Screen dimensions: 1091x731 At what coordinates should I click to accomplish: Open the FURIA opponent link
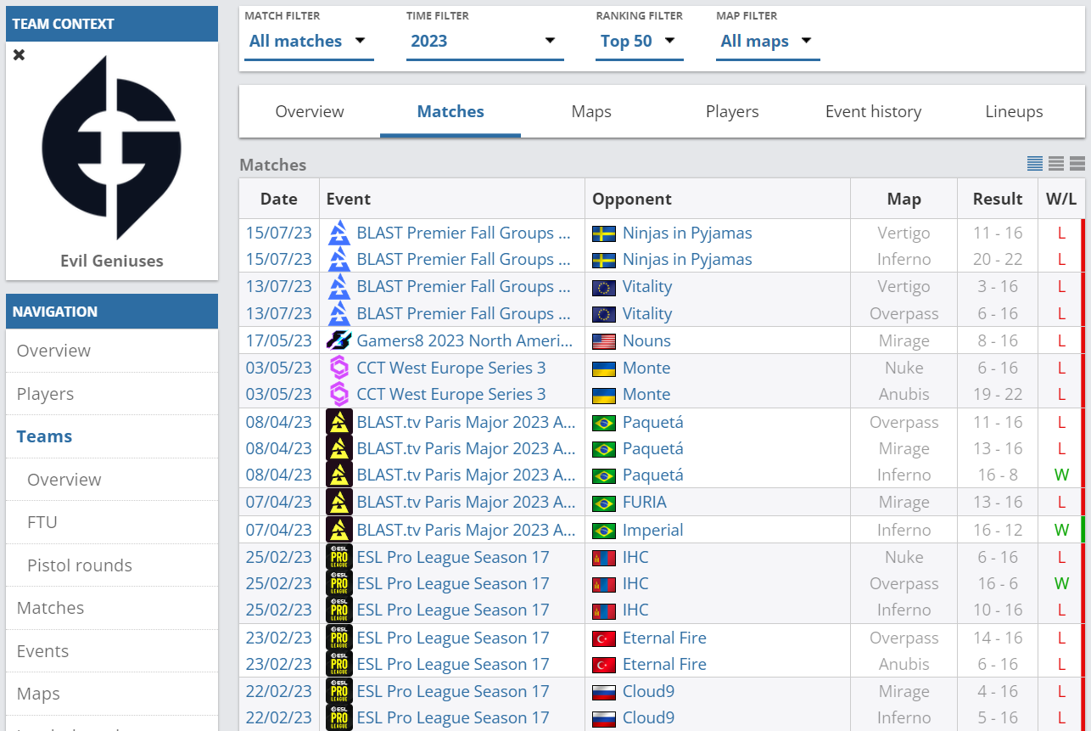click(645, 502)
